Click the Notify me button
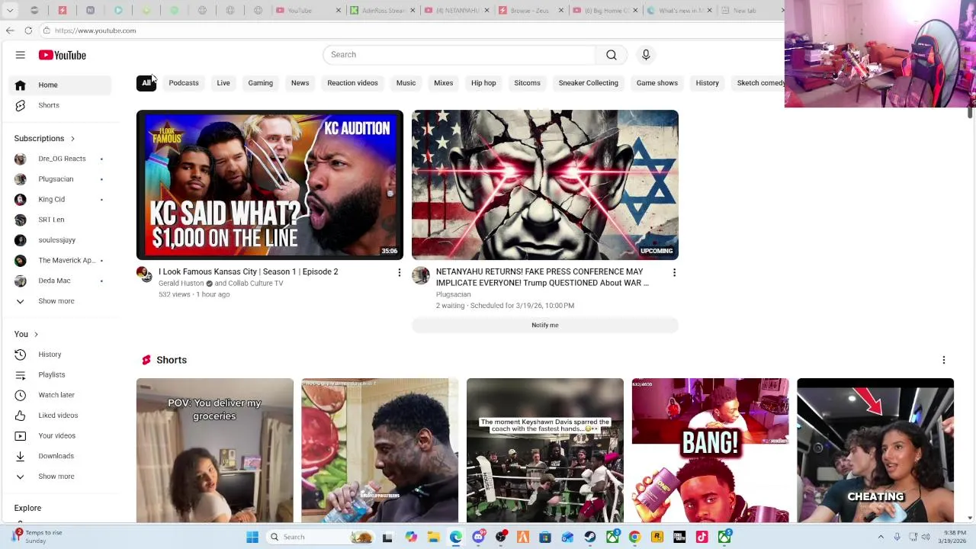The width and height of the screenshot is (976, 549). pos(544,326)
